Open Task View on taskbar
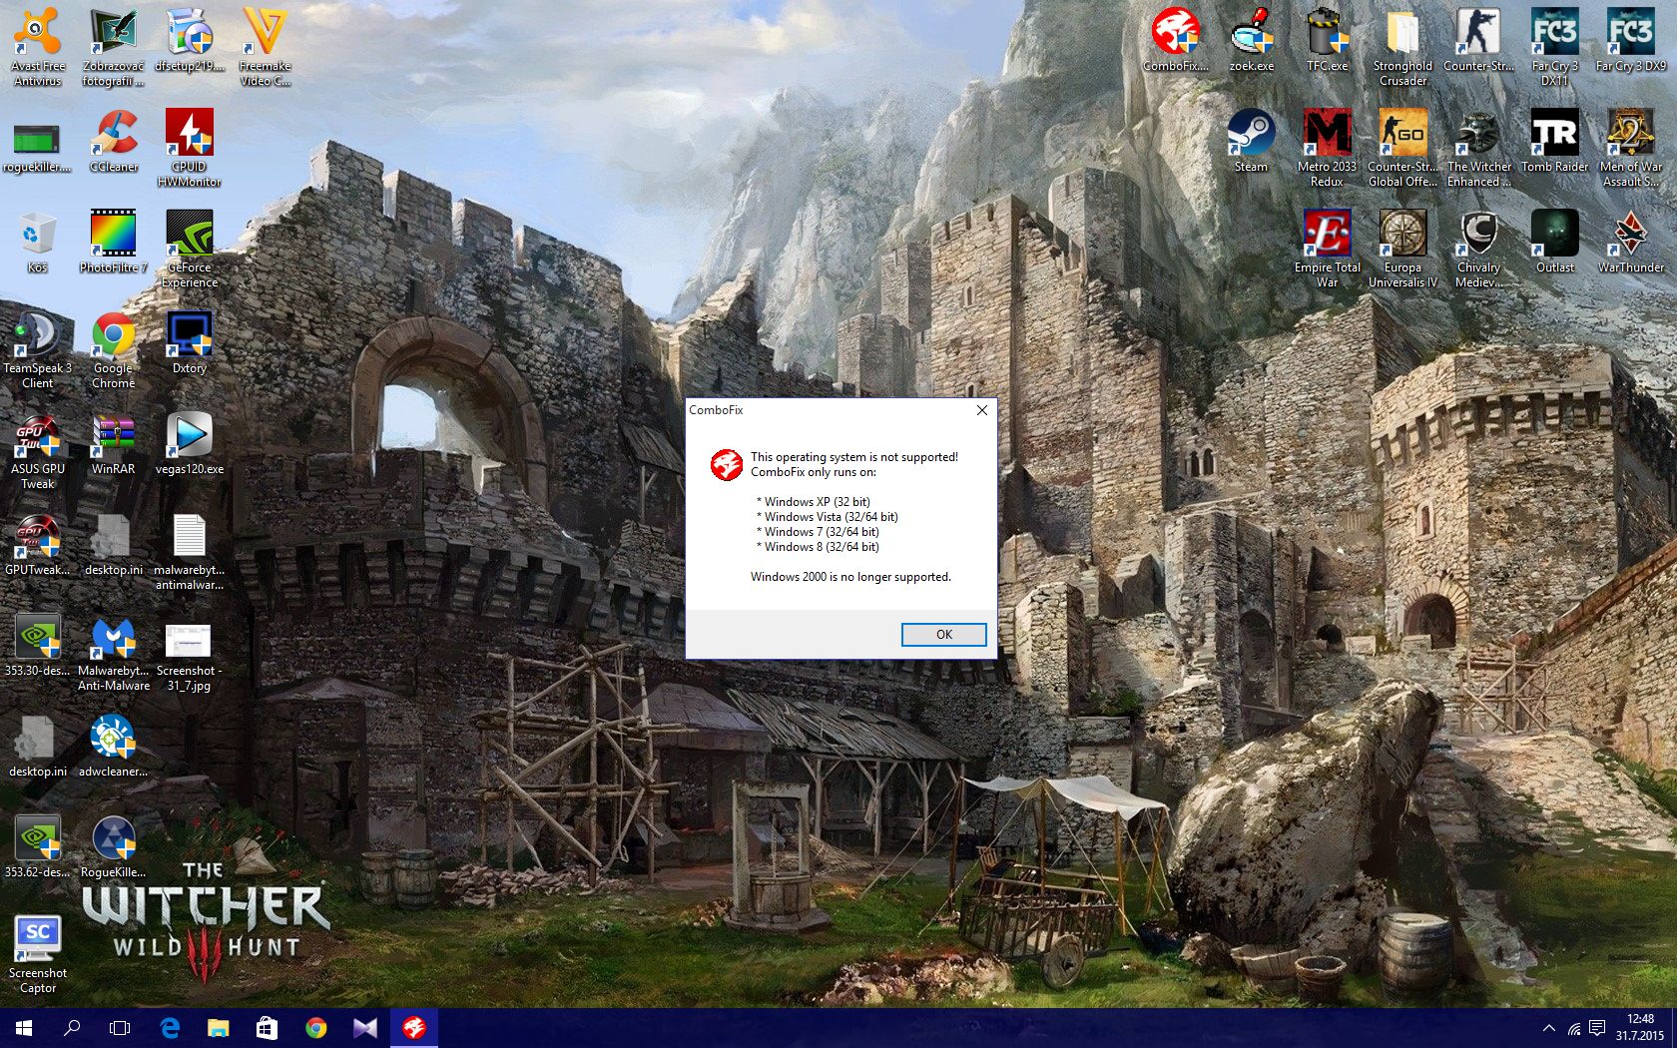 (120, 1028)
